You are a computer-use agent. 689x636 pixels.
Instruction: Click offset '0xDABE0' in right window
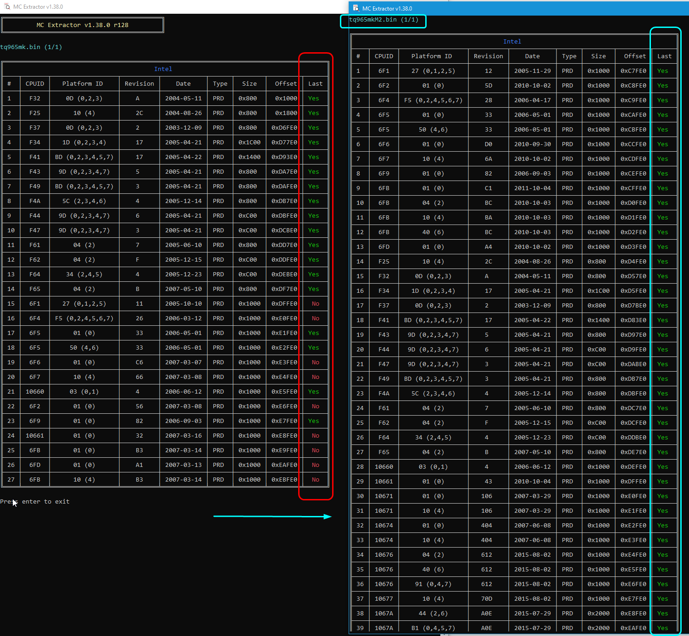pyautogui.click(x=633, y=364)
